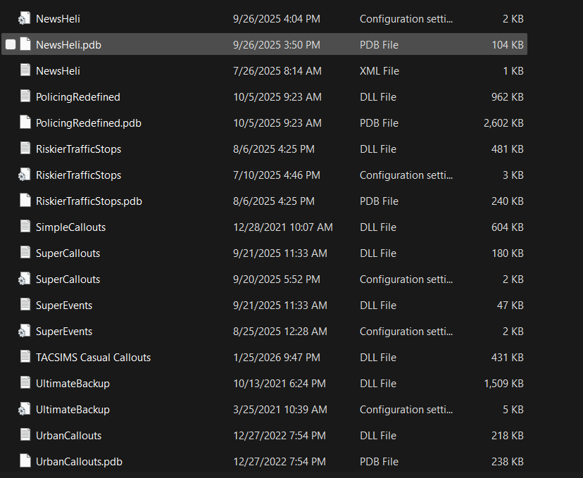This screenshot has width=583, height=478.
Task: Select the UltimateBackup configuration settings gear icon
Action: [25, 410]
